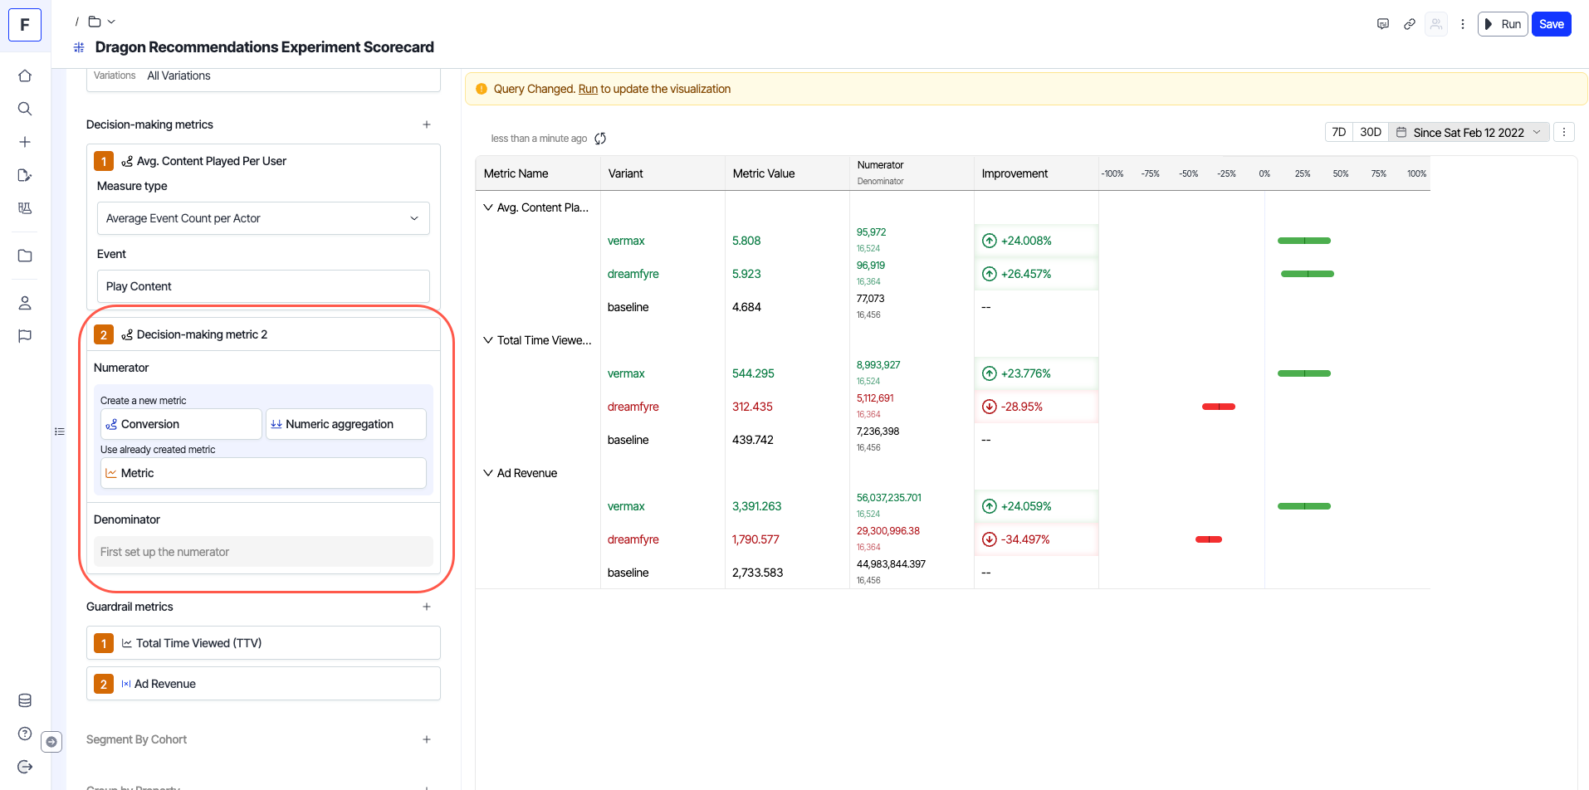This screenshot has width=1589, height=790.
Task: Click the All Variations field
Action: pyautogui.click(x=263, y=76)
